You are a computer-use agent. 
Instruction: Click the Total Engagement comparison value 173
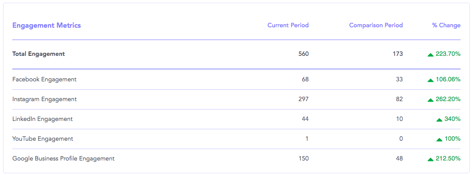pyautogui.click(x=398, y=54)
